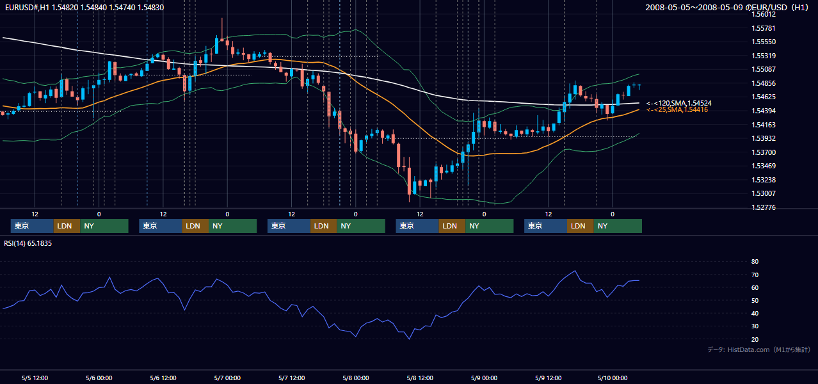The width and height of the screenshot is (818, 384).
Task: Click price axis value 1.54856
Action: [764, 83]
